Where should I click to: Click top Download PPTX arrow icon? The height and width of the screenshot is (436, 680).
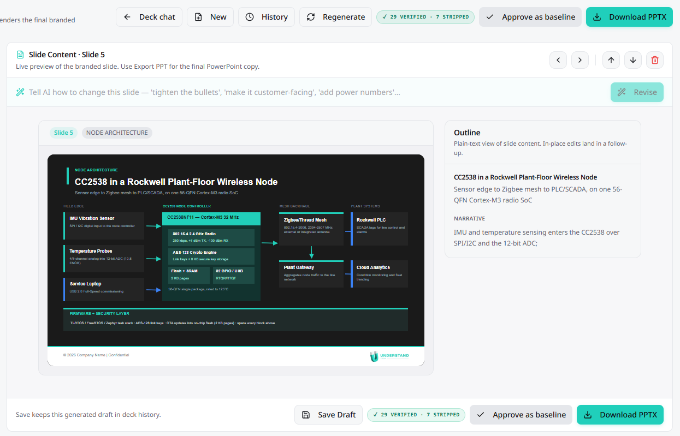(598, 17)
